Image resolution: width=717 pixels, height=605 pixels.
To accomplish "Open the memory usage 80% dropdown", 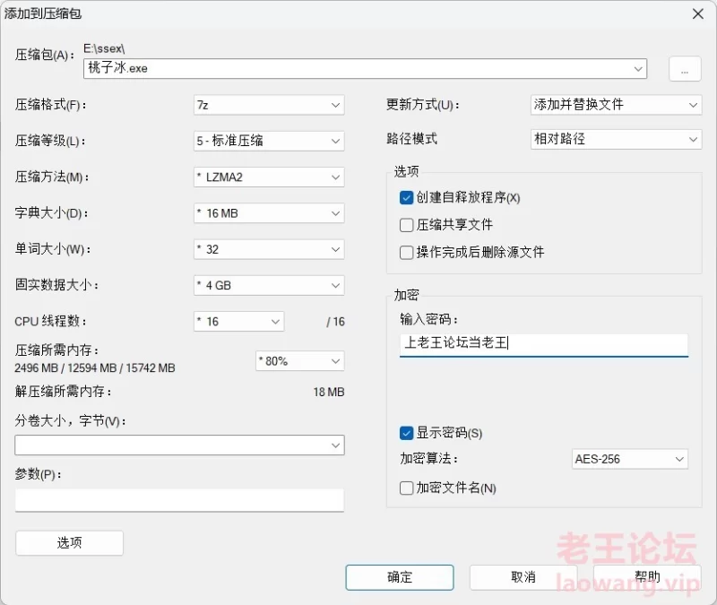I will click(x=300, y=361).
